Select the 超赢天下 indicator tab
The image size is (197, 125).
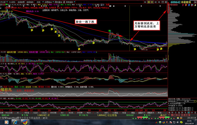point(142,113)
